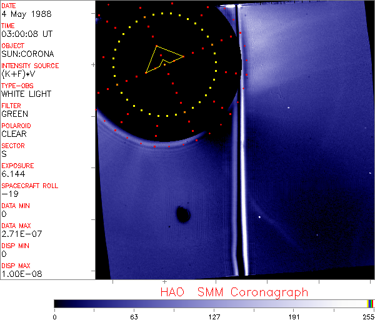375x320 pixels.
Task: Click the color bar label 191
Action: 294,316
